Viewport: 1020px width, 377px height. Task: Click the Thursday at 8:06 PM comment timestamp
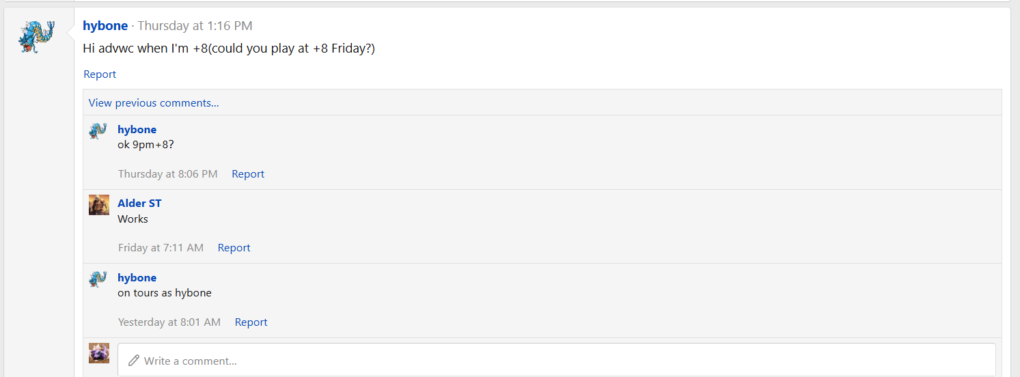coord(167,174)
